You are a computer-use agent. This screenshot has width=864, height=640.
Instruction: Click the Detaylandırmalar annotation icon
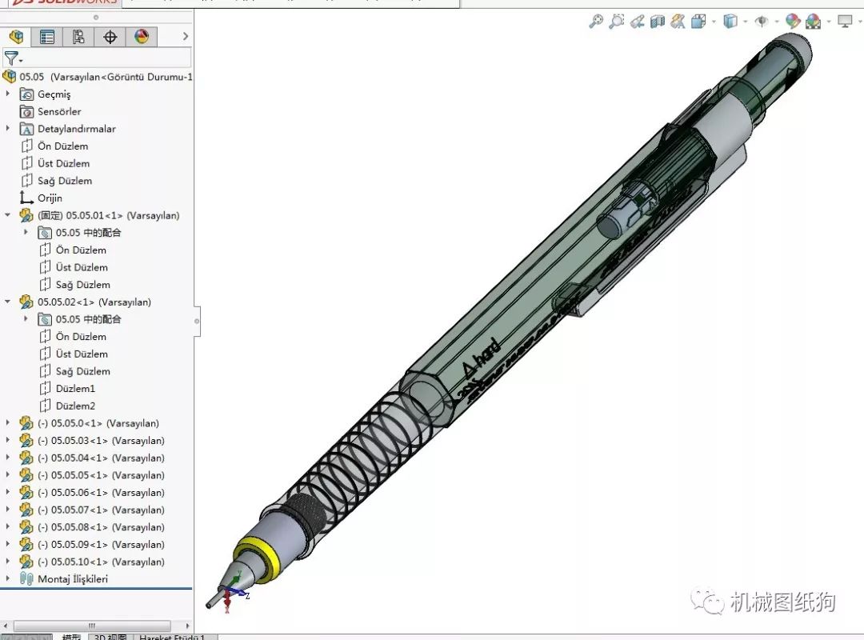[26, 129]
